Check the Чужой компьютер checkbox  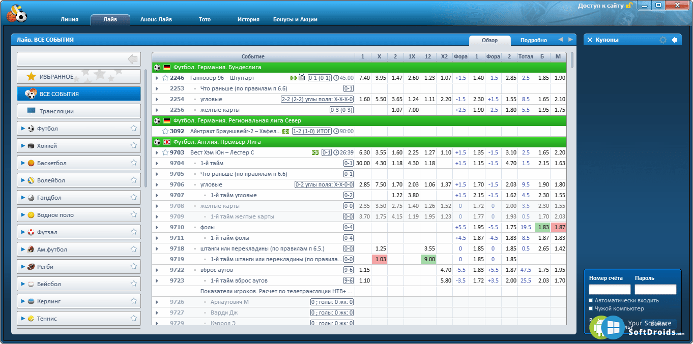point(591,308)
